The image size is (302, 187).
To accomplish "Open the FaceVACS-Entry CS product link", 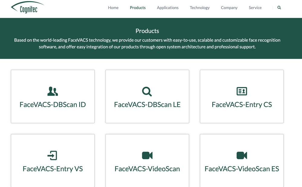I will point(242,105).
